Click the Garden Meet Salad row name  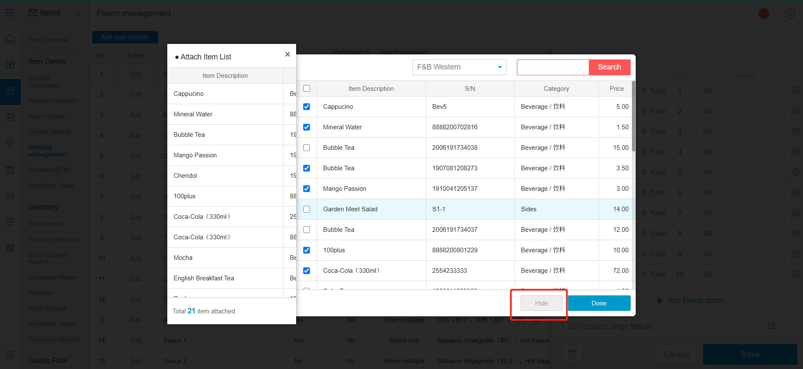(x=350, y=209)
